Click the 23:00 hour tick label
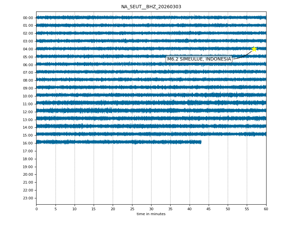302x227 pixels. click(28, 198)
